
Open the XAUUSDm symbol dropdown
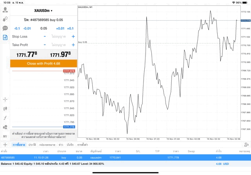43,11
